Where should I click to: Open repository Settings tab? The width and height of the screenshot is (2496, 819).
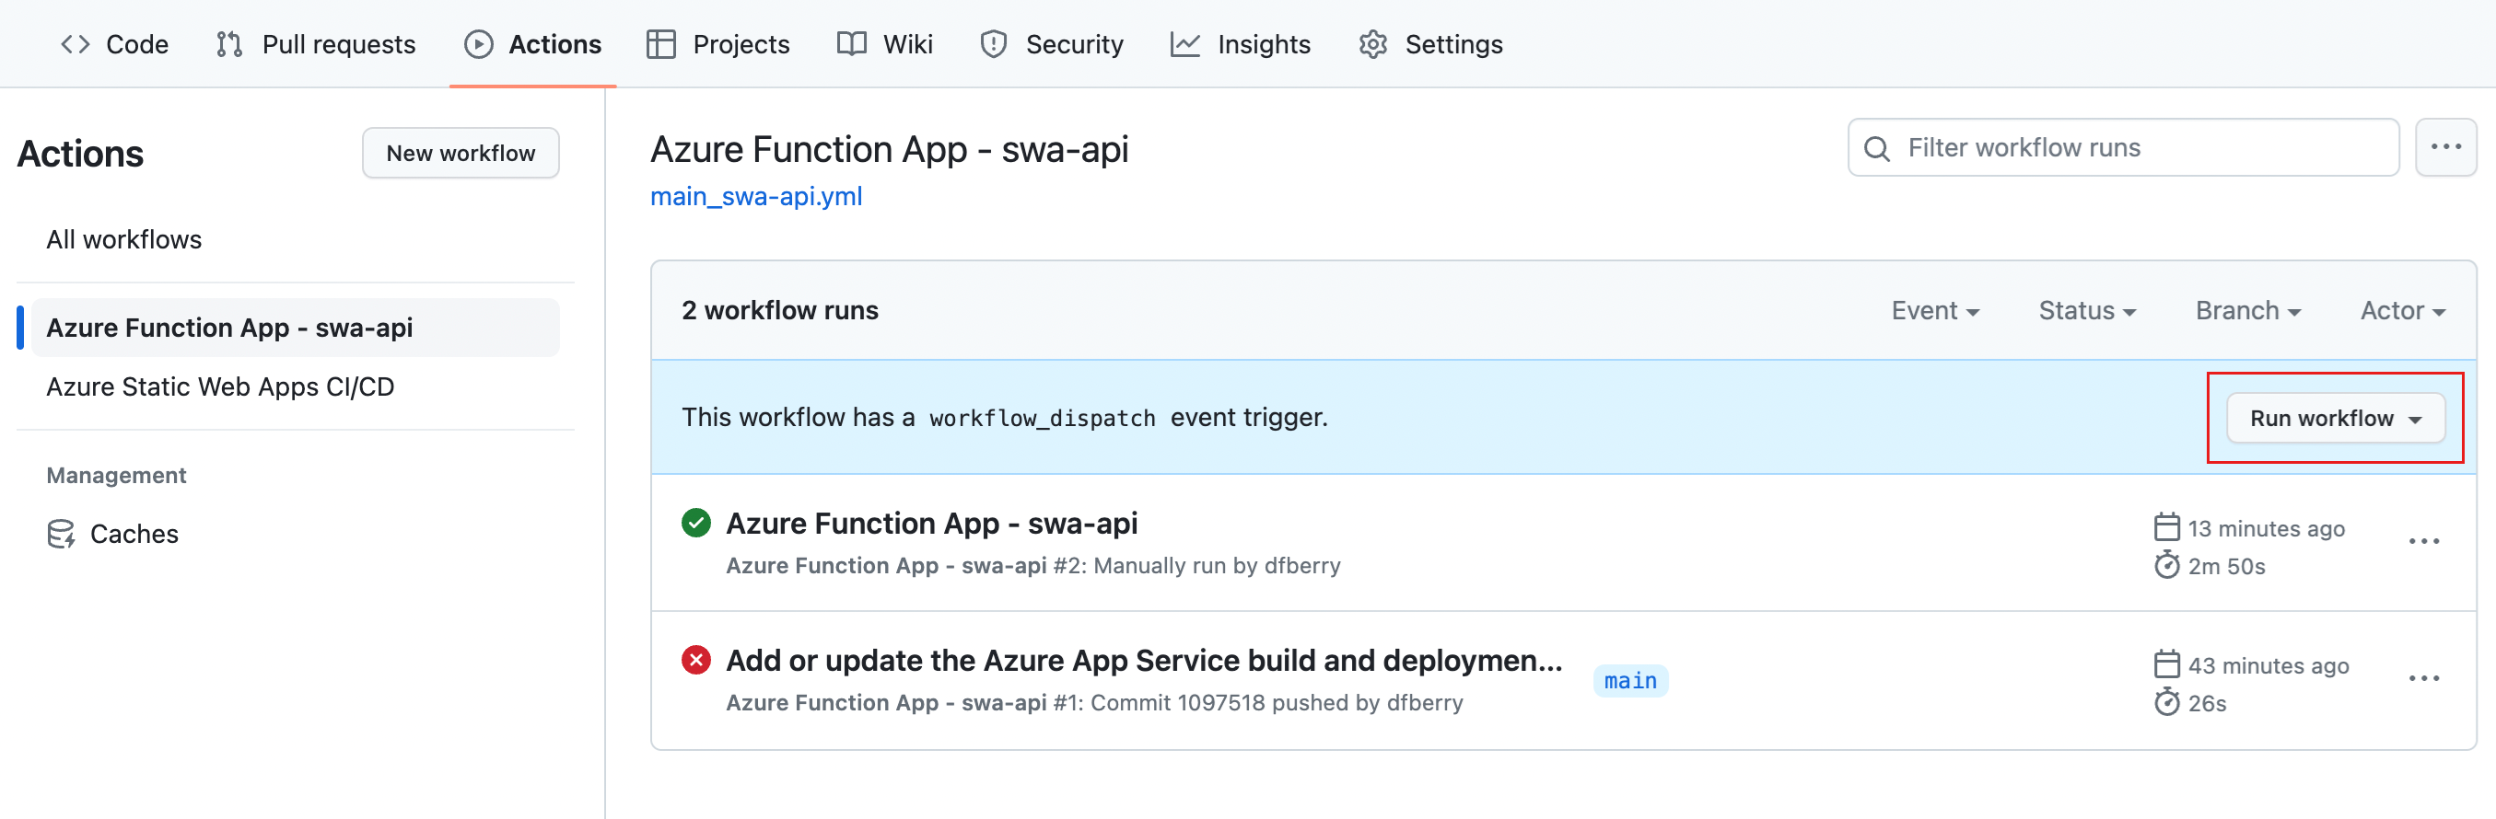pos(1430,44)
